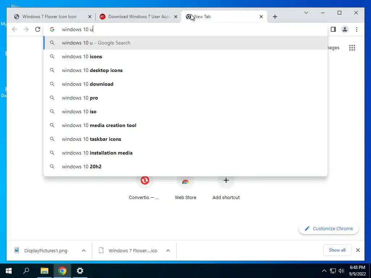The width and height of the screenshot is (371, 278).
Task: Open the taskbar clock and date
Action: [357, 271]
